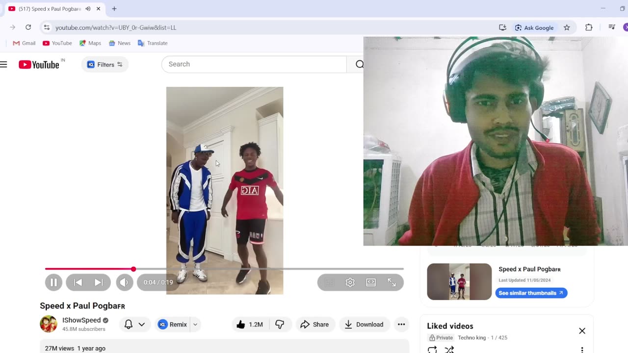
Task: Open more actions ellipsis beside Download
Action: (x=401, y=325)
